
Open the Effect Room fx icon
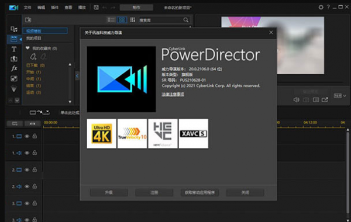click(x=14, y=68)
